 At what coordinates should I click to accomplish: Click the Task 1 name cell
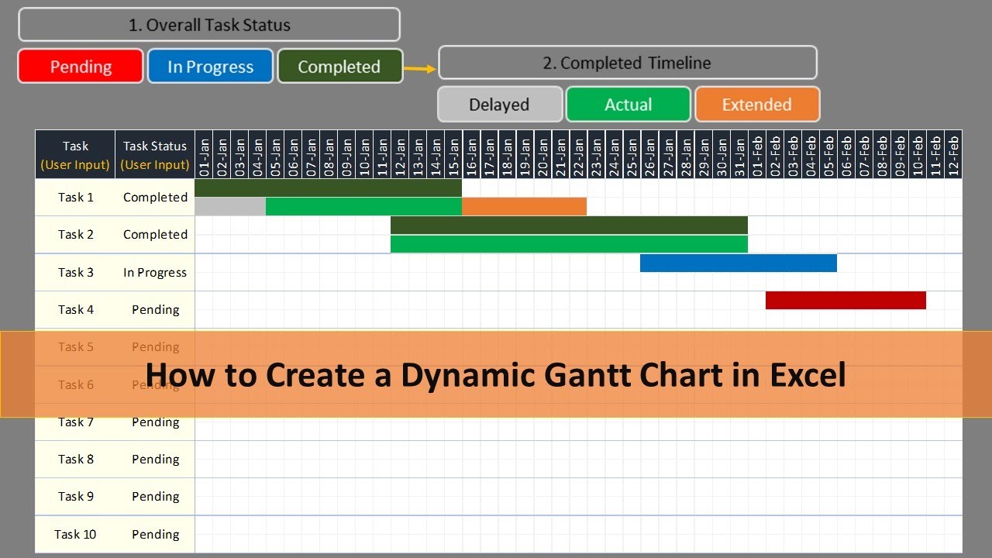(75, 198)
